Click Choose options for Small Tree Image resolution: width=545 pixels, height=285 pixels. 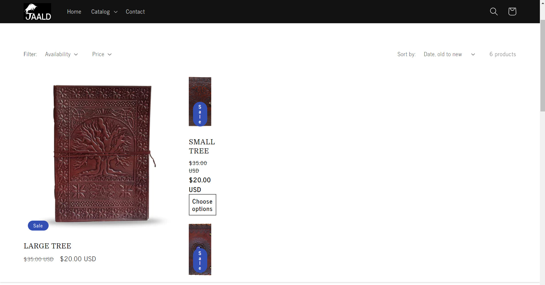pyautogui.click(x=202, y=205)
